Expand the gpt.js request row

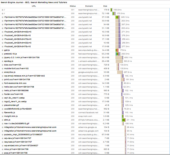point(2,50)
